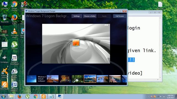Screen dimensions: 177x99
Task: Open Windows Explorer from the taskbar
Action: pos(11,97)
